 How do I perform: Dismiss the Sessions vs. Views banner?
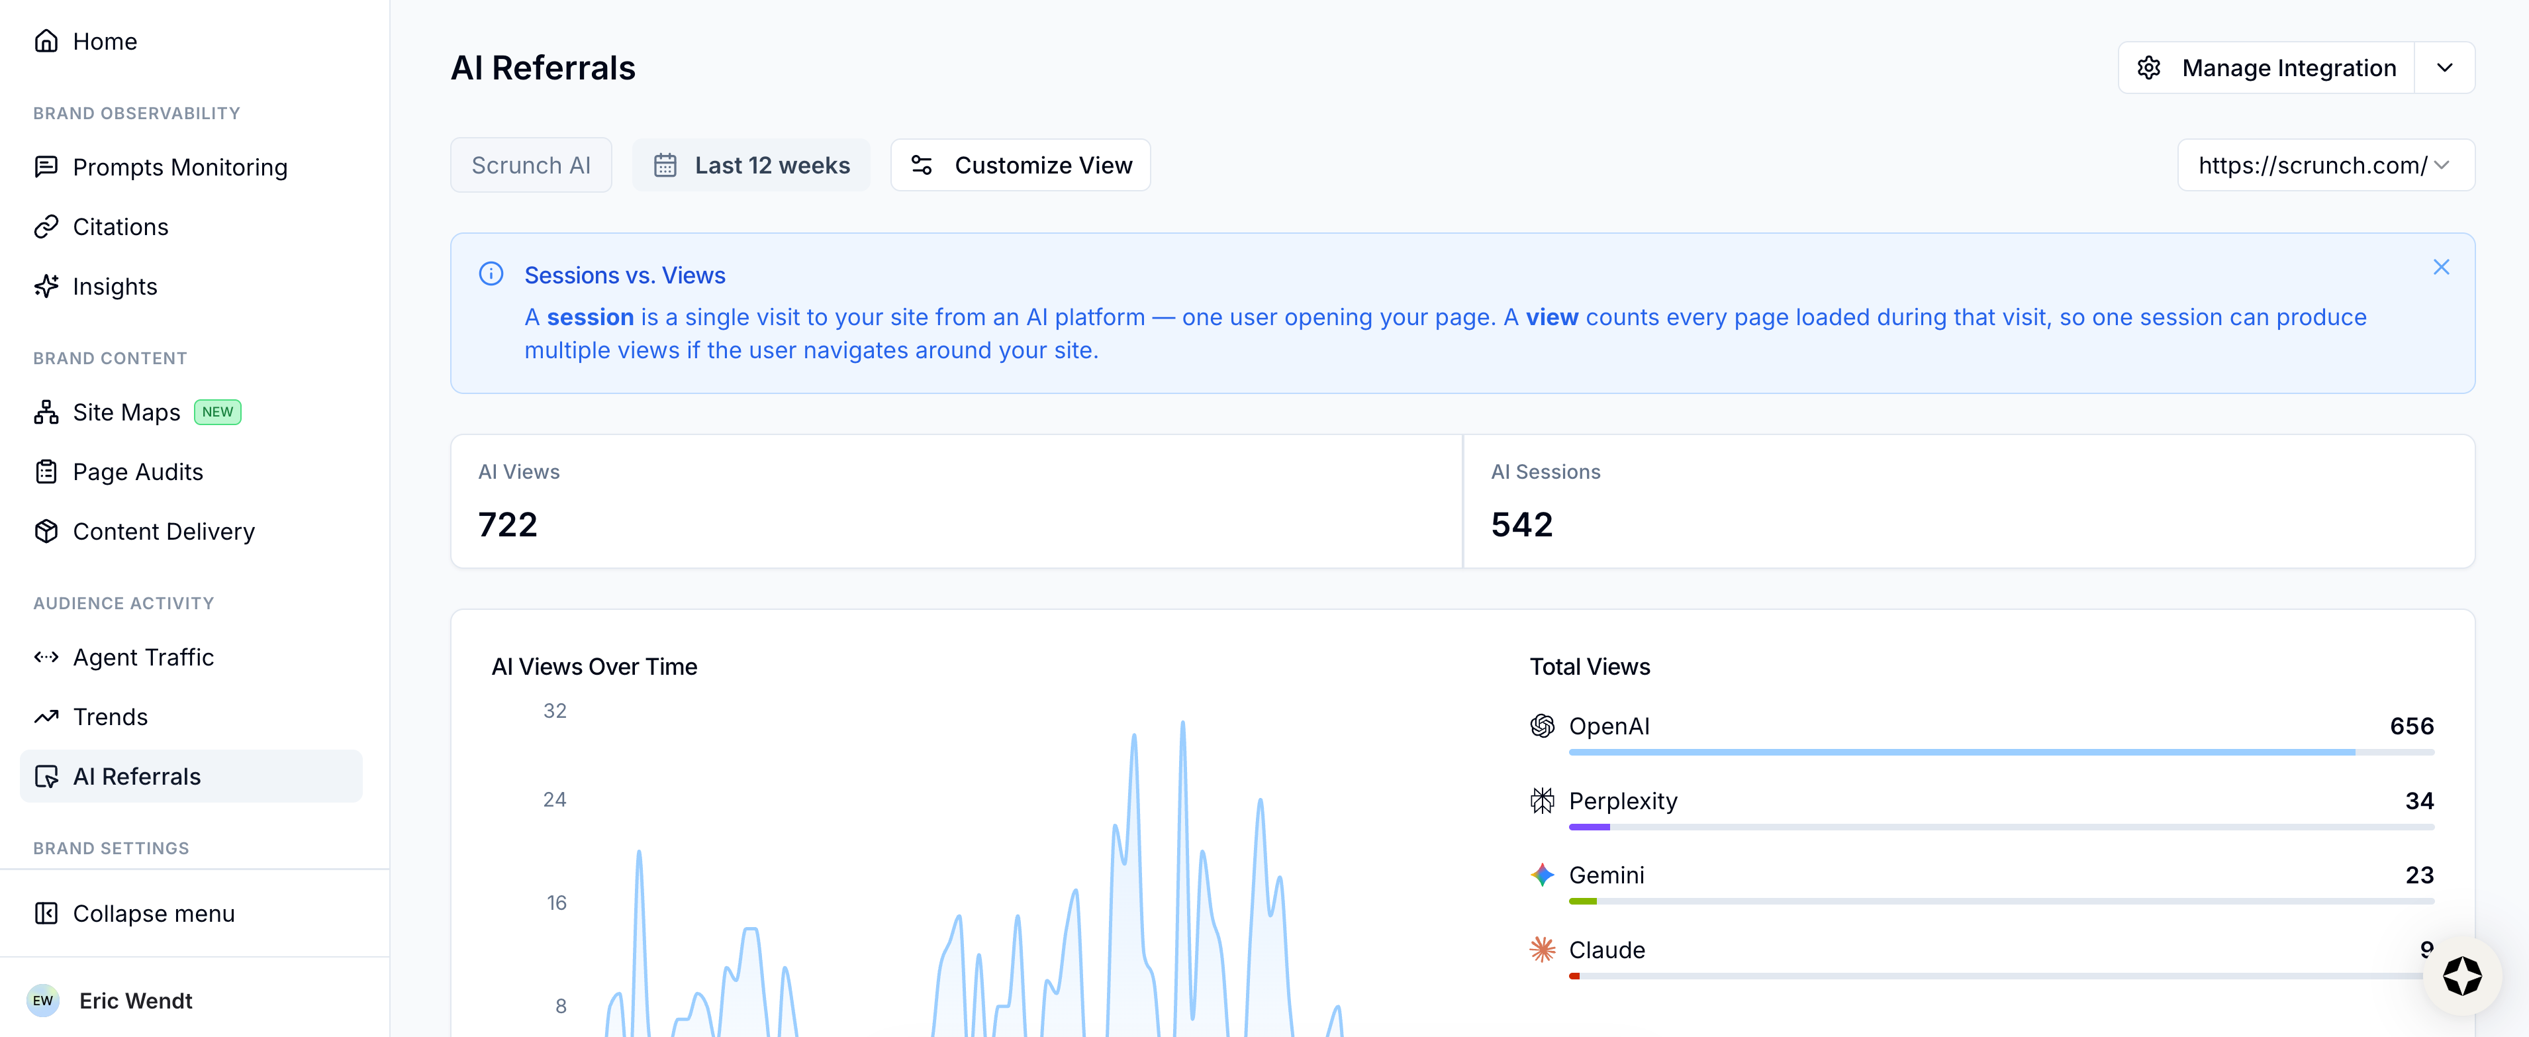coord(2441,267)
